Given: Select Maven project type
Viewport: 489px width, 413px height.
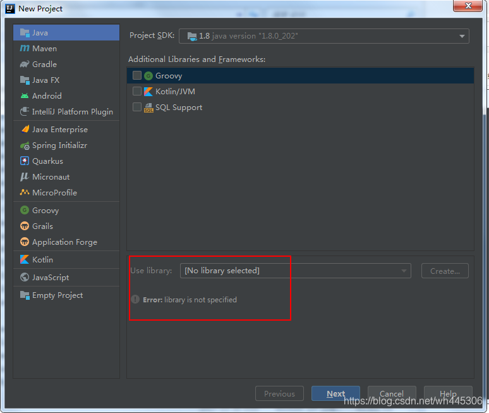Looking at the screenshot, I should click(66, 49).
